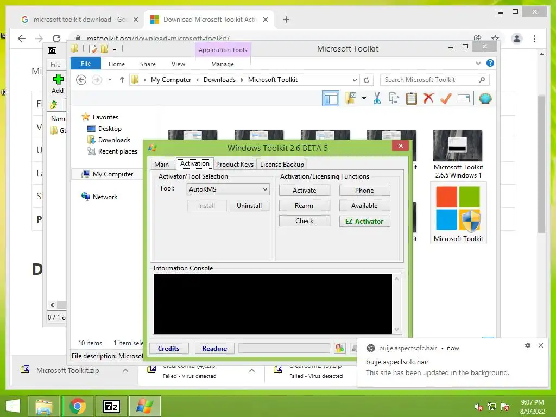Click the Activate button
The width and height of the screenshot is (556, 417).
304,191
